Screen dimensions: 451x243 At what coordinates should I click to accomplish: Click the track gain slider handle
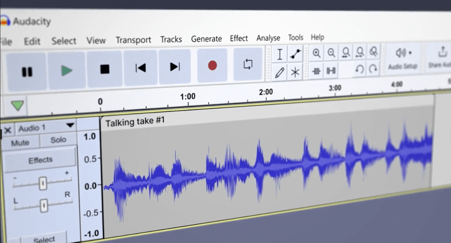tap(43, 183)
